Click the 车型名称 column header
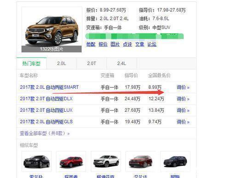Image resolution: width=230 pixels, height=178 pixels. point(29,75)
